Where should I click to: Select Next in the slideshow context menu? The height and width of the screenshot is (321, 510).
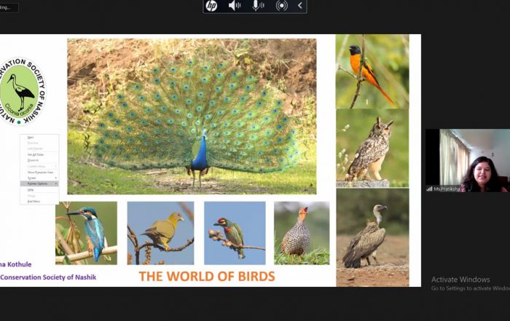(39, 138)
